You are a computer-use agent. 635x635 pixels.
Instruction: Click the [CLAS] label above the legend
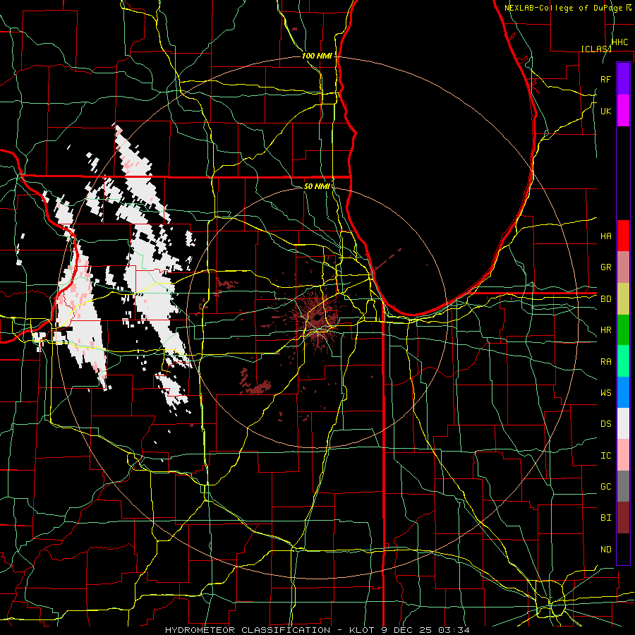click(596, 49)
